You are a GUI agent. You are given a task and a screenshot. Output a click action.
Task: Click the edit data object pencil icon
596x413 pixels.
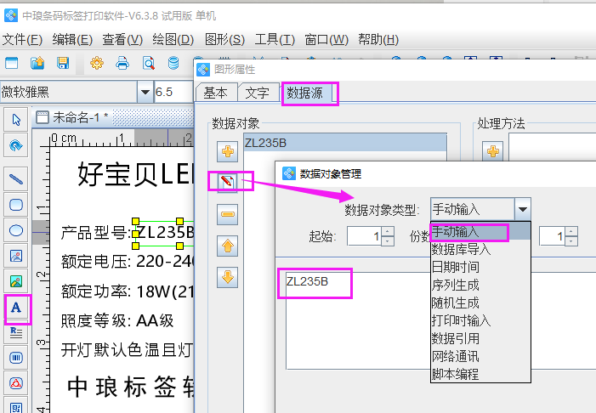point(228,183)
